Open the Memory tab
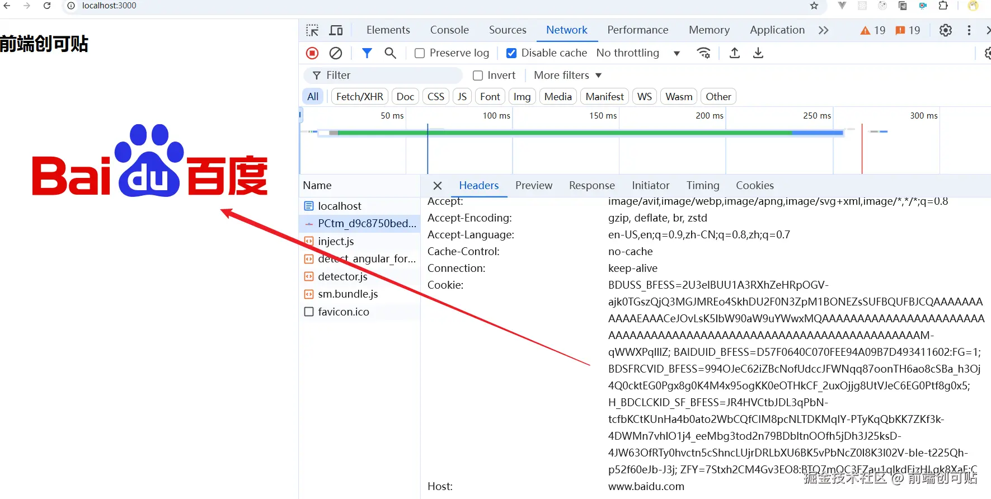Image resolution: width=991 pixels, height=499 pixels. point(709,30)
